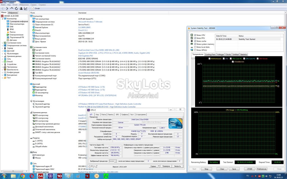The image size is (287, 179).
Task: Click the Windows Start button
Action: click(x=4, y=176)
